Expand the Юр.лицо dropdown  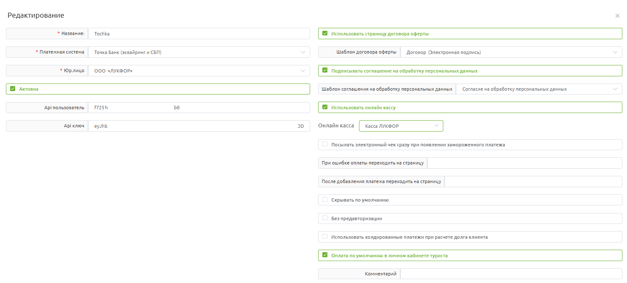pos(198,71)
